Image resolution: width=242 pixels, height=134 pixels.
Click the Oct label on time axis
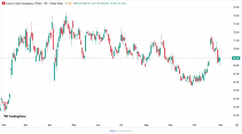[x=194, y=125]
